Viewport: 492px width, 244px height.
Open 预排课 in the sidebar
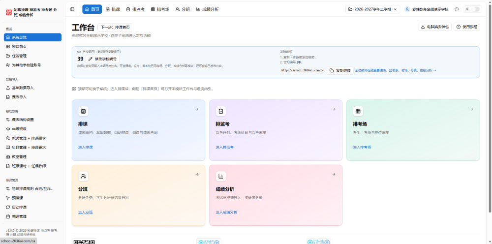(32, 198)
